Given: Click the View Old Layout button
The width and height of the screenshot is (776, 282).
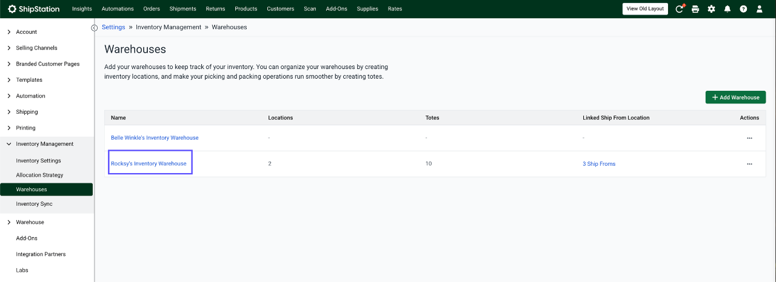Looking at the screenshot, I should (x=645, y=9).
